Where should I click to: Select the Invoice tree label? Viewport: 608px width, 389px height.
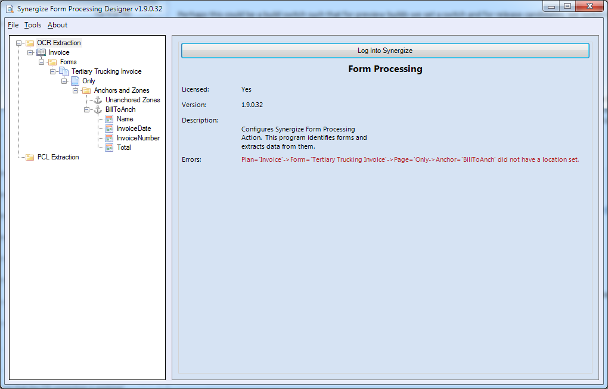pyautogui.click(x=59, y=52)
